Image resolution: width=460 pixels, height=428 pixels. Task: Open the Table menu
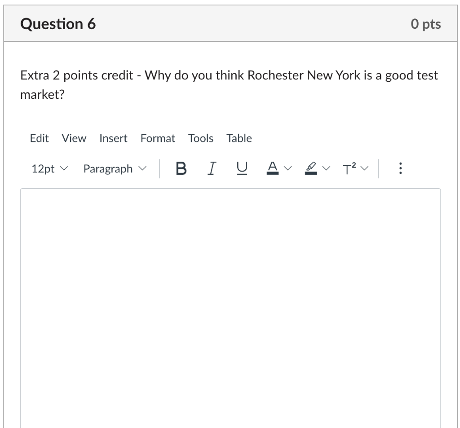click(239, 138)
